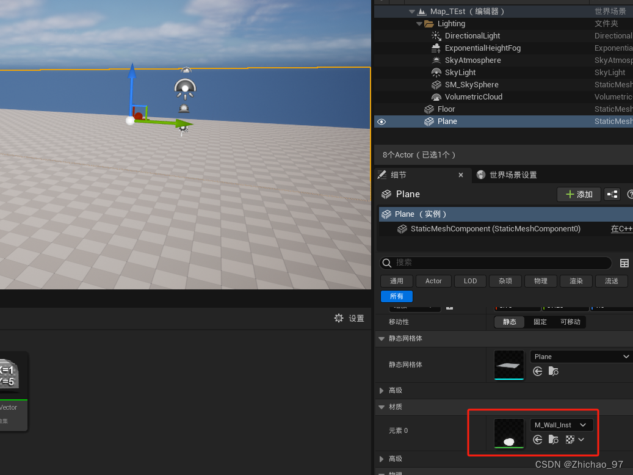Select StaticMeshComponent0 in component tree
633x475 pixels.
coord(495,229)
